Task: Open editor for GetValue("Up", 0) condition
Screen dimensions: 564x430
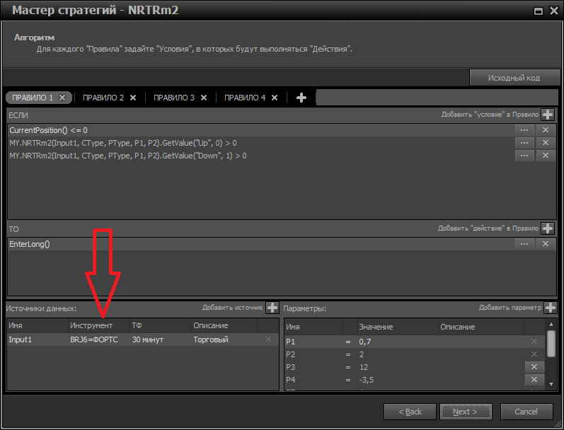Action: (x=524, y=143)
